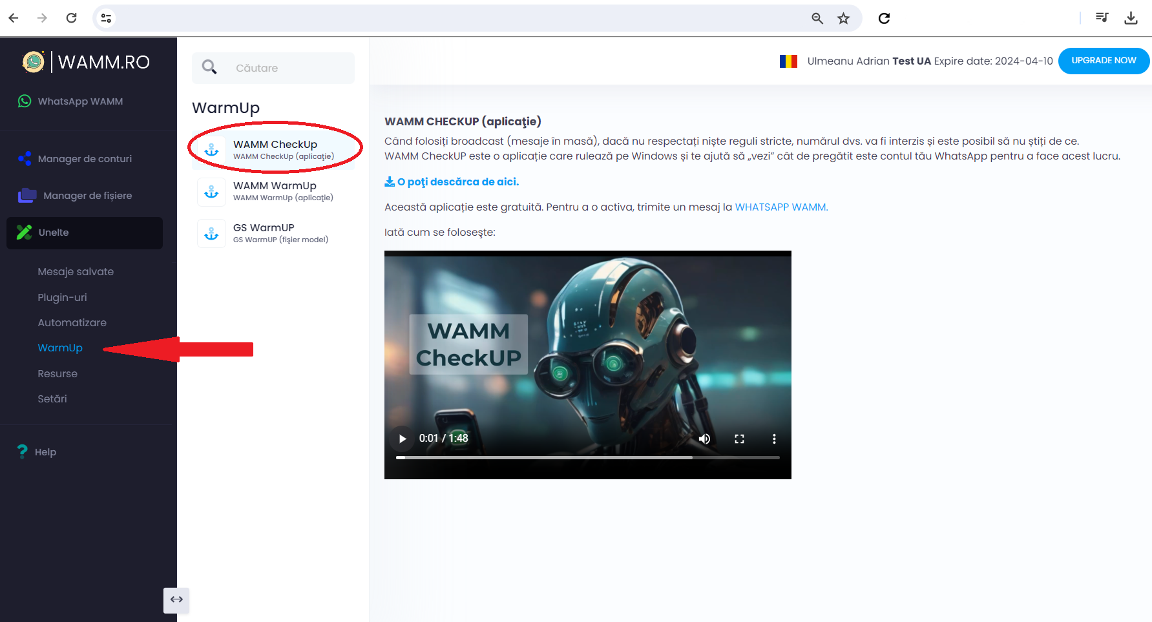Viewport: 1152px width, 622px height.
Task: Click the Manager de fișiere folder icon
Action: (x=27, y=195)
